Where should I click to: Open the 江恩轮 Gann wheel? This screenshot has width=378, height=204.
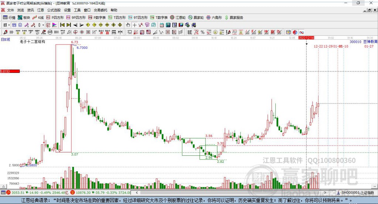click(x=178, y=18)
